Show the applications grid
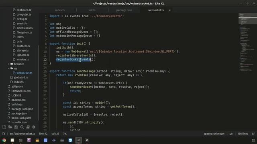The height and width of the screenshot is (144, 257). tap(253, 140)
